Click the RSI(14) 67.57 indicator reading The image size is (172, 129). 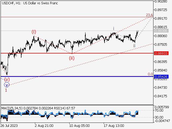(x=64, y=108)
